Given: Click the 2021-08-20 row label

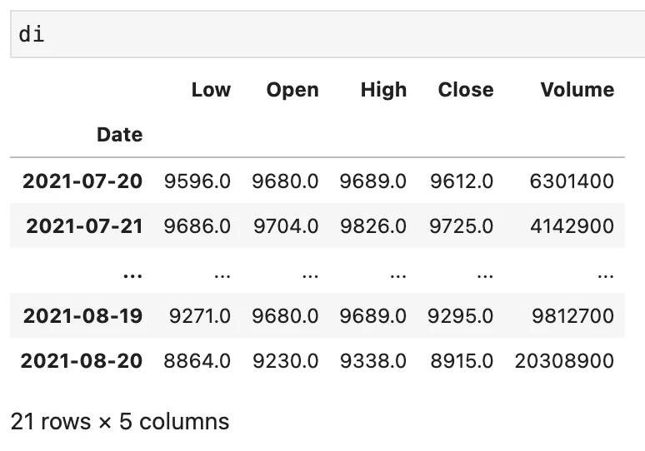Looking at the screenshot, I should click(x=82, y=361).
